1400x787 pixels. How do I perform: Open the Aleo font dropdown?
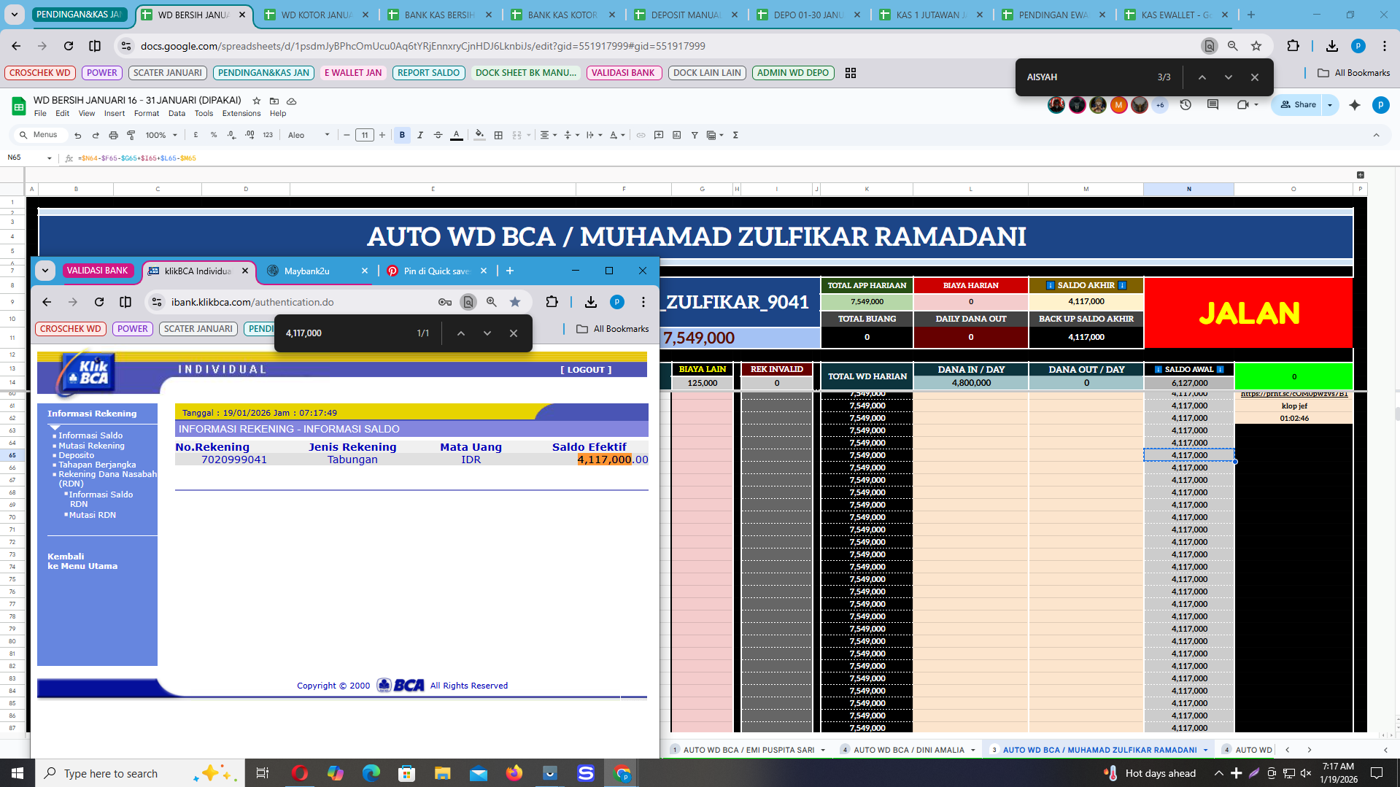pyautogui.click(x=309, y=135)
